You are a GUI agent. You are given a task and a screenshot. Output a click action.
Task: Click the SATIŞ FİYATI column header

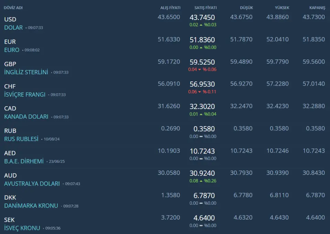coord(205,8)
